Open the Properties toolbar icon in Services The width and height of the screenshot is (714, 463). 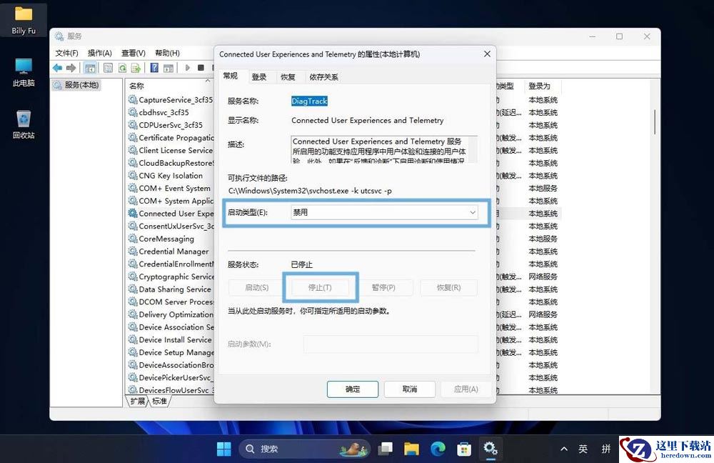pos(108,68)
